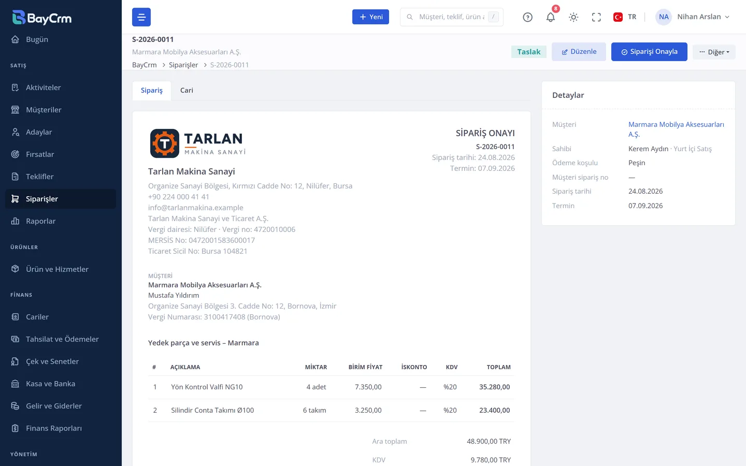Open the help question mark icon
Viewport: 746px width, 466px height.
[527, 17]
